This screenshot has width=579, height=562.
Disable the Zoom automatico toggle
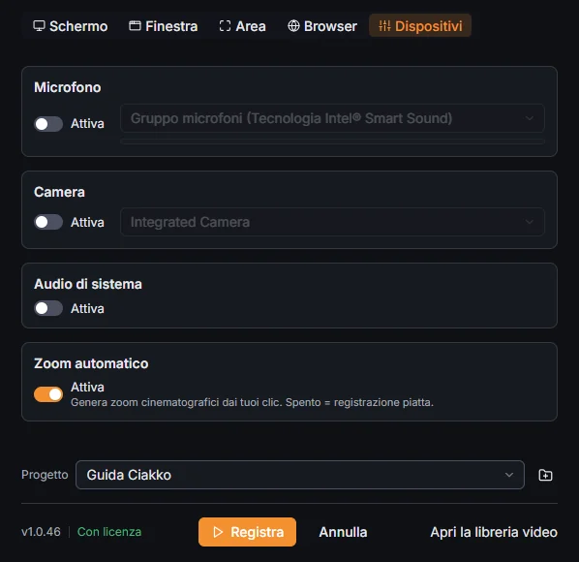[48, 394]
